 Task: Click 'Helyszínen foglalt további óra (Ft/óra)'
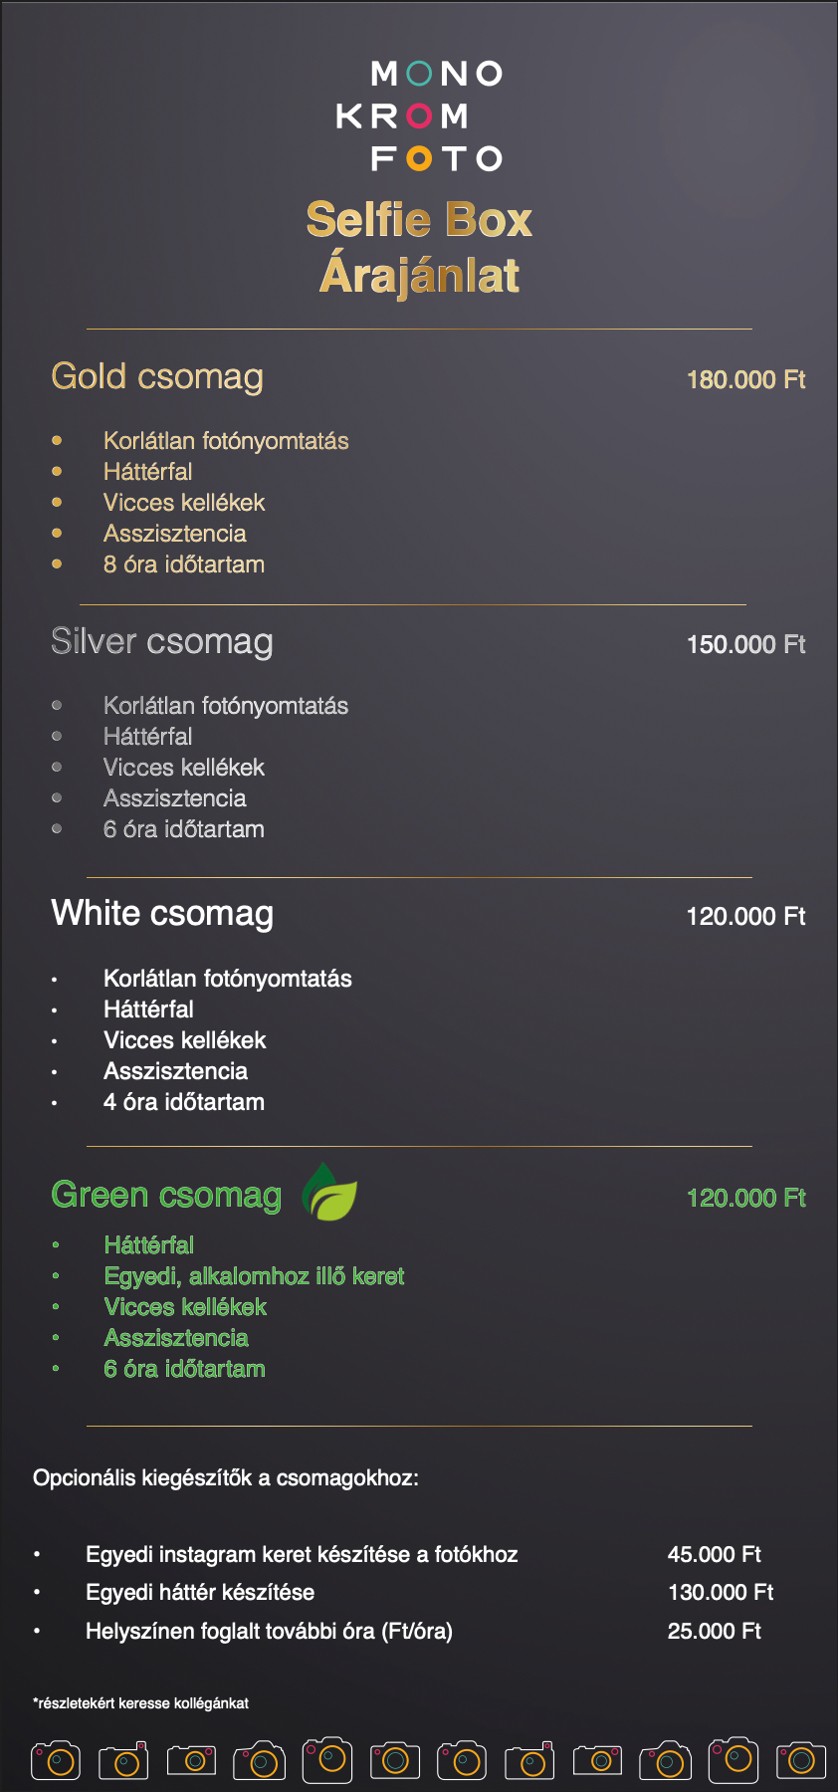point(269,1631)
